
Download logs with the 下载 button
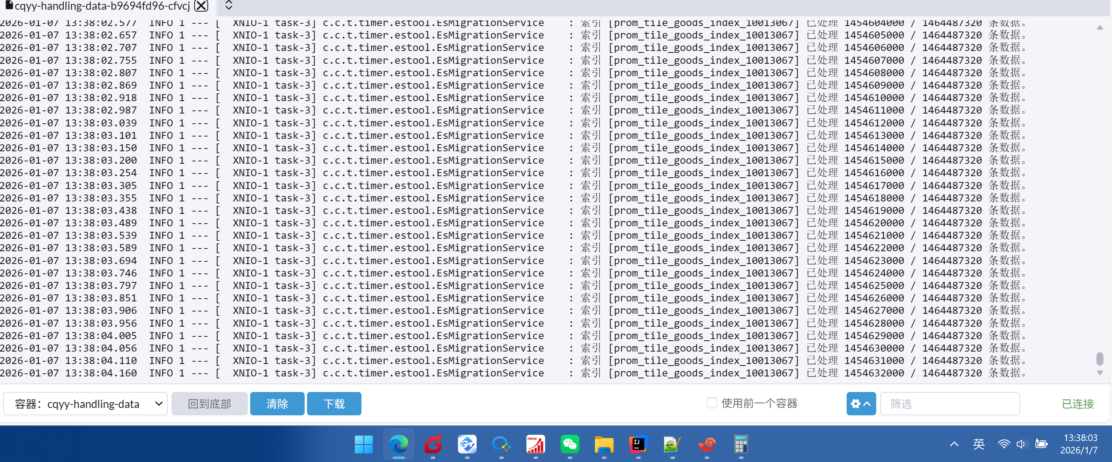pyautogui.click(x=334, y=404)
